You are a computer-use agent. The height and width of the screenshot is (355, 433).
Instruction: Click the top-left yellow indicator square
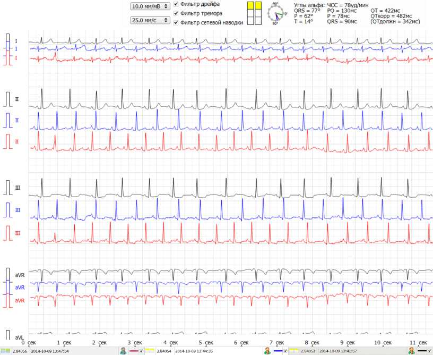tap(250, 6)
